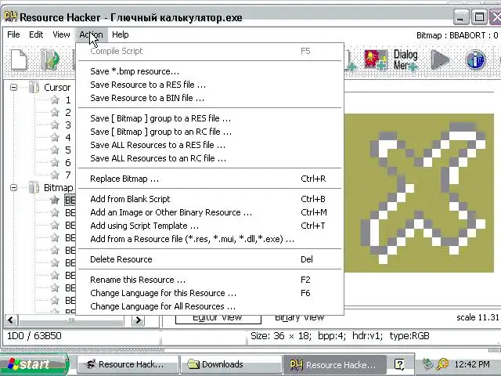
Task: Choose Change Language for All Resources
Action: (210, 306)
